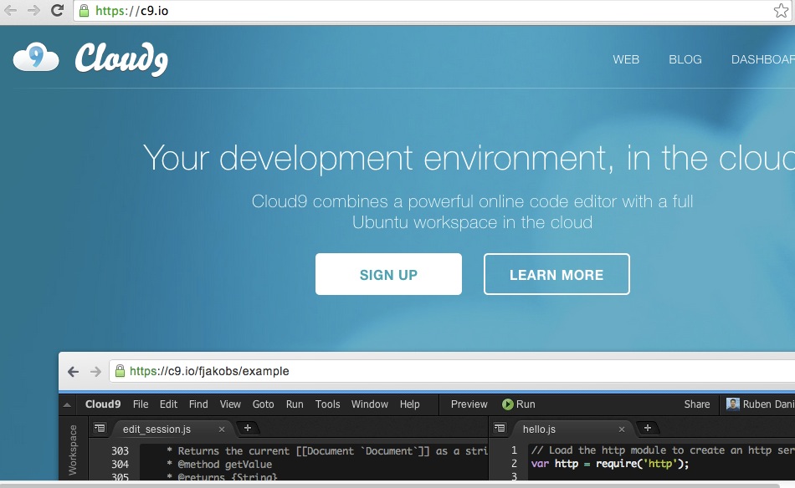Open the WEB navigation link
The width and height of the screenshot is (795, 488).
[x=626, y=59]
